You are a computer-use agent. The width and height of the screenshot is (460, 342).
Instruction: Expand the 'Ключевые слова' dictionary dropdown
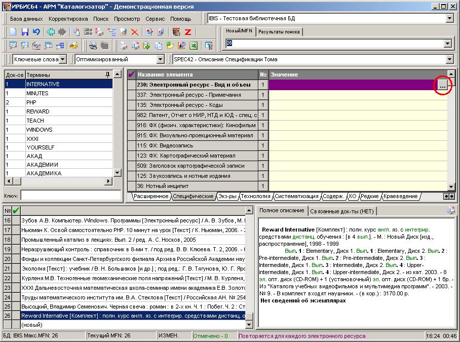62,59
